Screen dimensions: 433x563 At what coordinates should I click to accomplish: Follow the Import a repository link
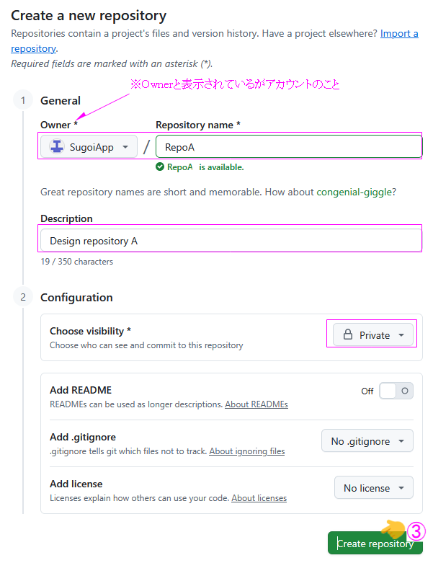[x=399, y=34]
